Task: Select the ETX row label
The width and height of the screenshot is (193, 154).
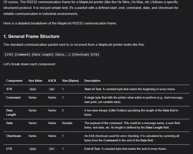Action: pyautogui.click(x=9, y=149)
